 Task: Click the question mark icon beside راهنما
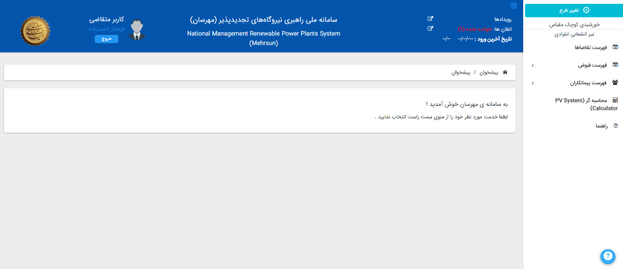616,126
